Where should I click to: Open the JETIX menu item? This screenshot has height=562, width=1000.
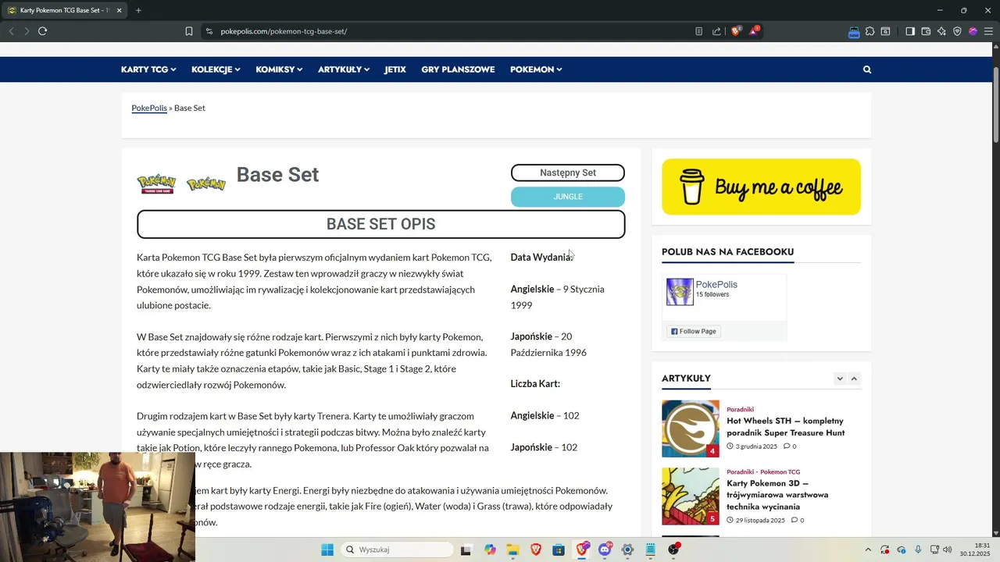click(395, 69)
